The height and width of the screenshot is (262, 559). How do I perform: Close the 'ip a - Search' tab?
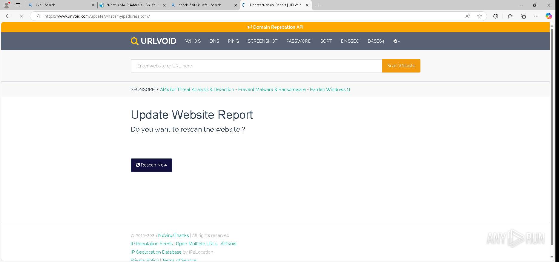click(x=93, y=5)
